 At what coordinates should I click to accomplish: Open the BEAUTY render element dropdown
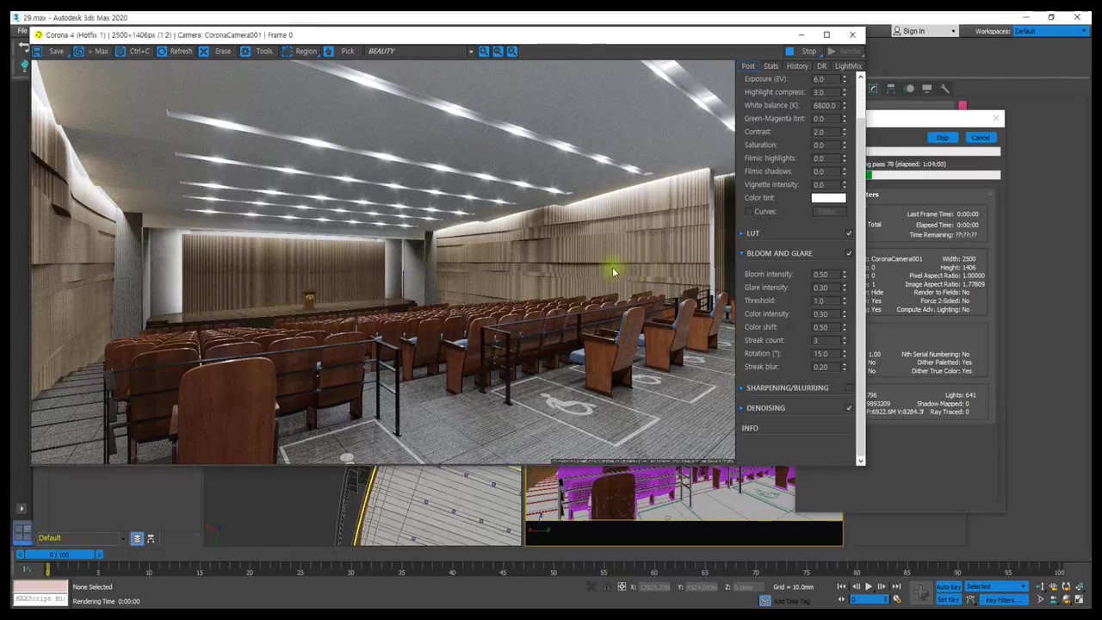[x=470, y=52]
